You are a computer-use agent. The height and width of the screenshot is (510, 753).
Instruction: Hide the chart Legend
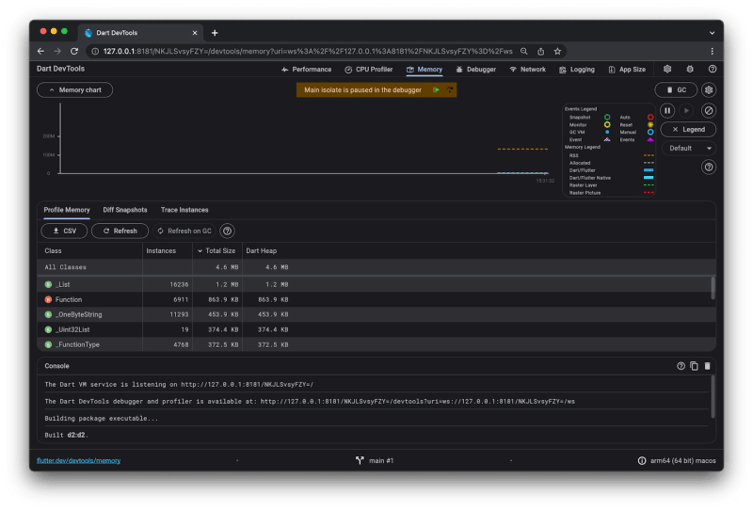click(x=688, y=129)
